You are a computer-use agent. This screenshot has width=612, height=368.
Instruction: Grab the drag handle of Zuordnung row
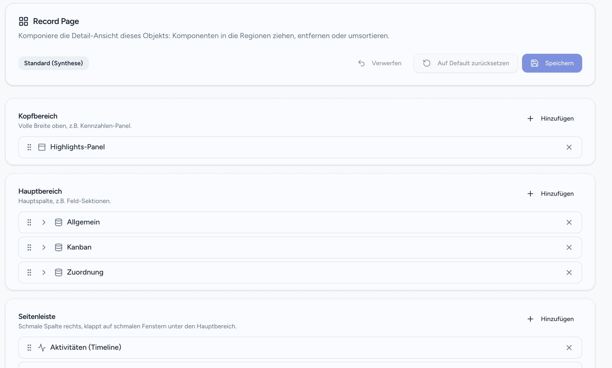[x=29, y=273]
